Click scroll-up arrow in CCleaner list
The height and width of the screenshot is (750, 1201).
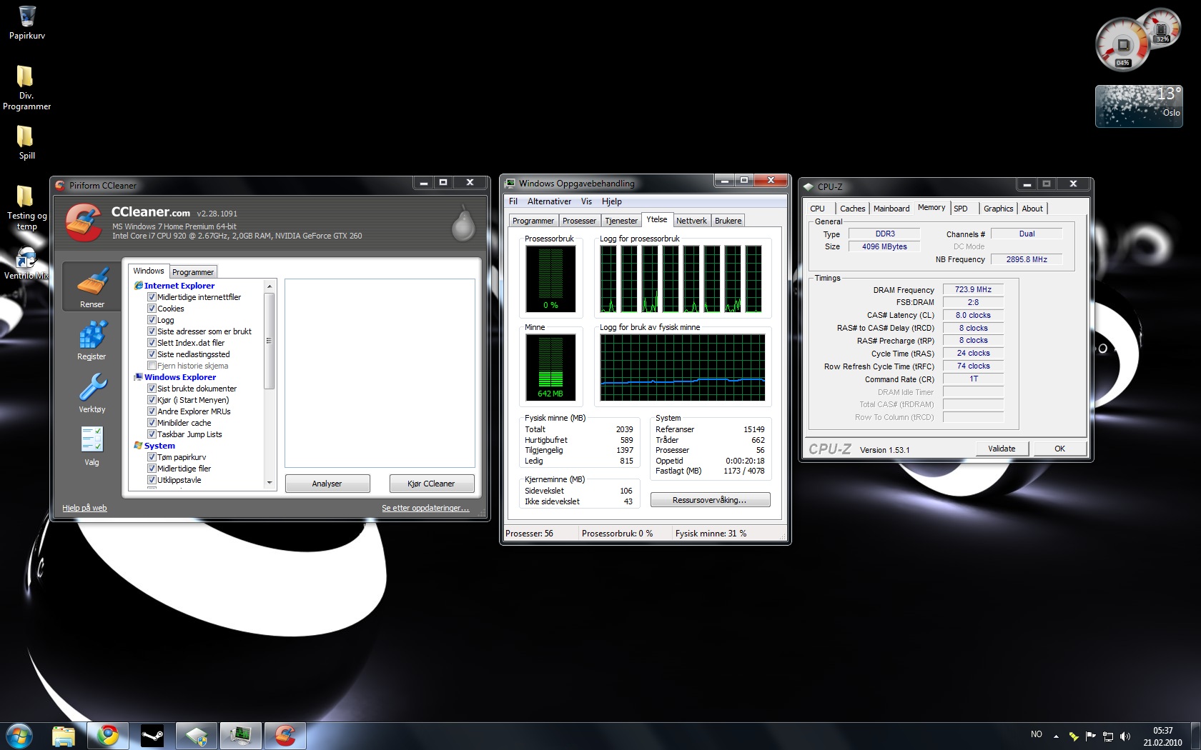click(x=270, y=286)
